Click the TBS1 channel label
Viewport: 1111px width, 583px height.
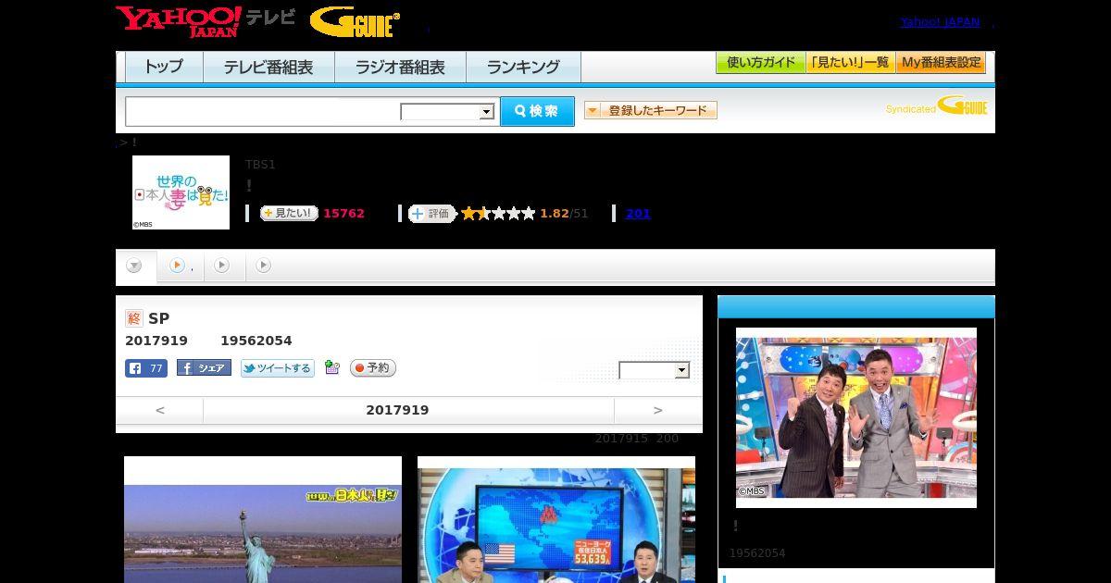pos(260,165)
